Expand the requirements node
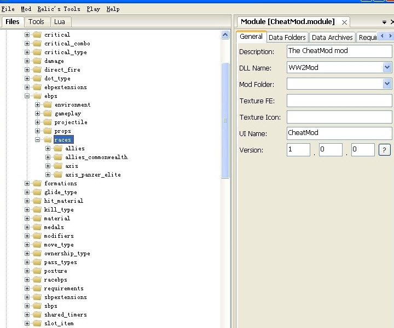394x328 pixels. pyautogui.click(x=27, y=288)
